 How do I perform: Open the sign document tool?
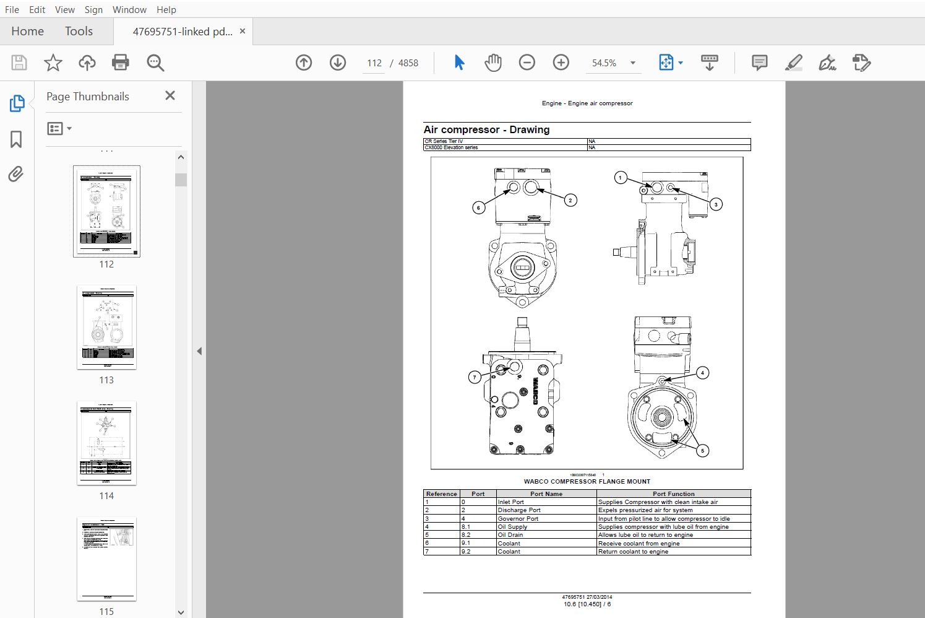(827, 63)
